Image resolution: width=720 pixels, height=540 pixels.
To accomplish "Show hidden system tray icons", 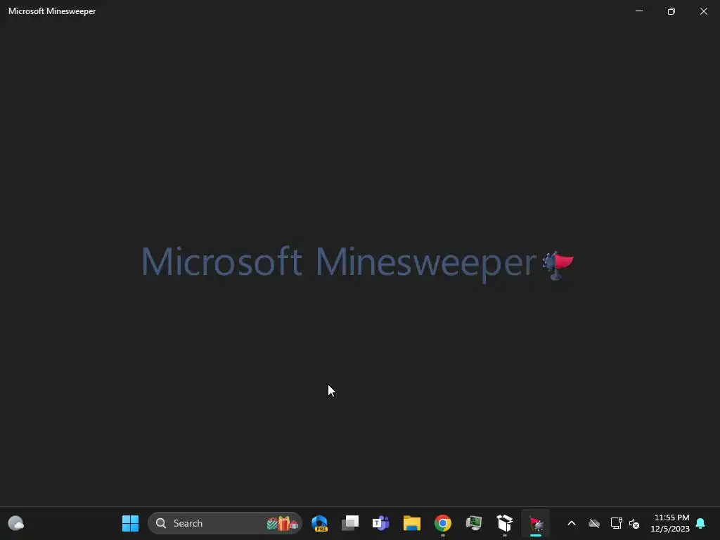I will [x=572, y=523].
